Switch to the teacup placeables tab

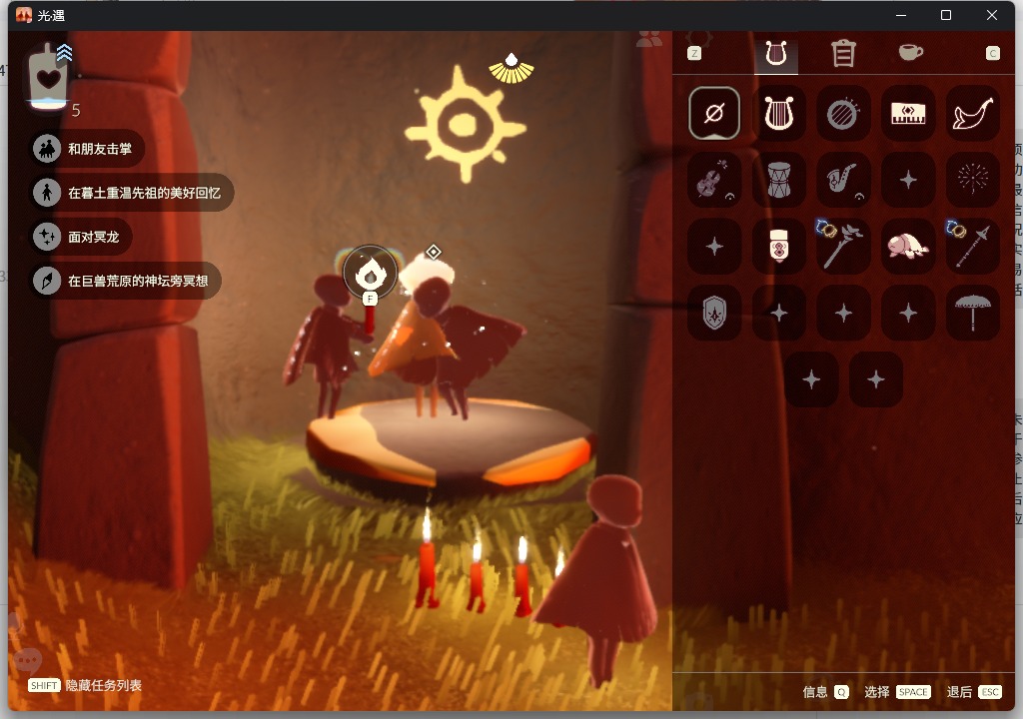tap(911, 52)
